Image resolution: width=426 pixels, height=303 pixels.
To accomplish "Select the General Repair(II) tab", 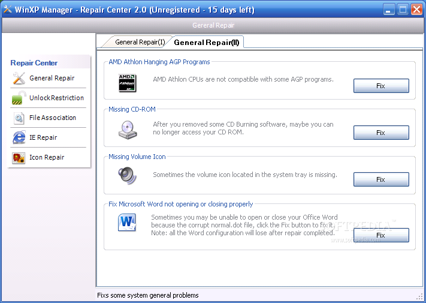I will tap(207, 43).
